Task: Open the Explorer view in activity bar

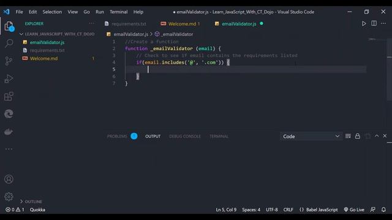Action: tap(9, 26)
